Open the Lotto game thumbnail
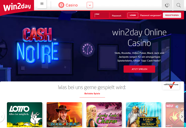Viewport: 186px width, 128px height. (24, 115)
